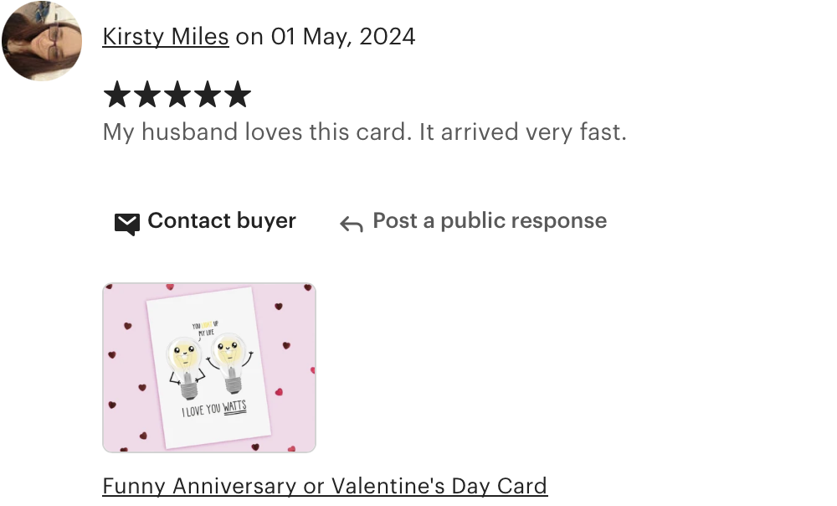Select the Contact buyer button text
837x506 pixels.
tap(222, 220)
